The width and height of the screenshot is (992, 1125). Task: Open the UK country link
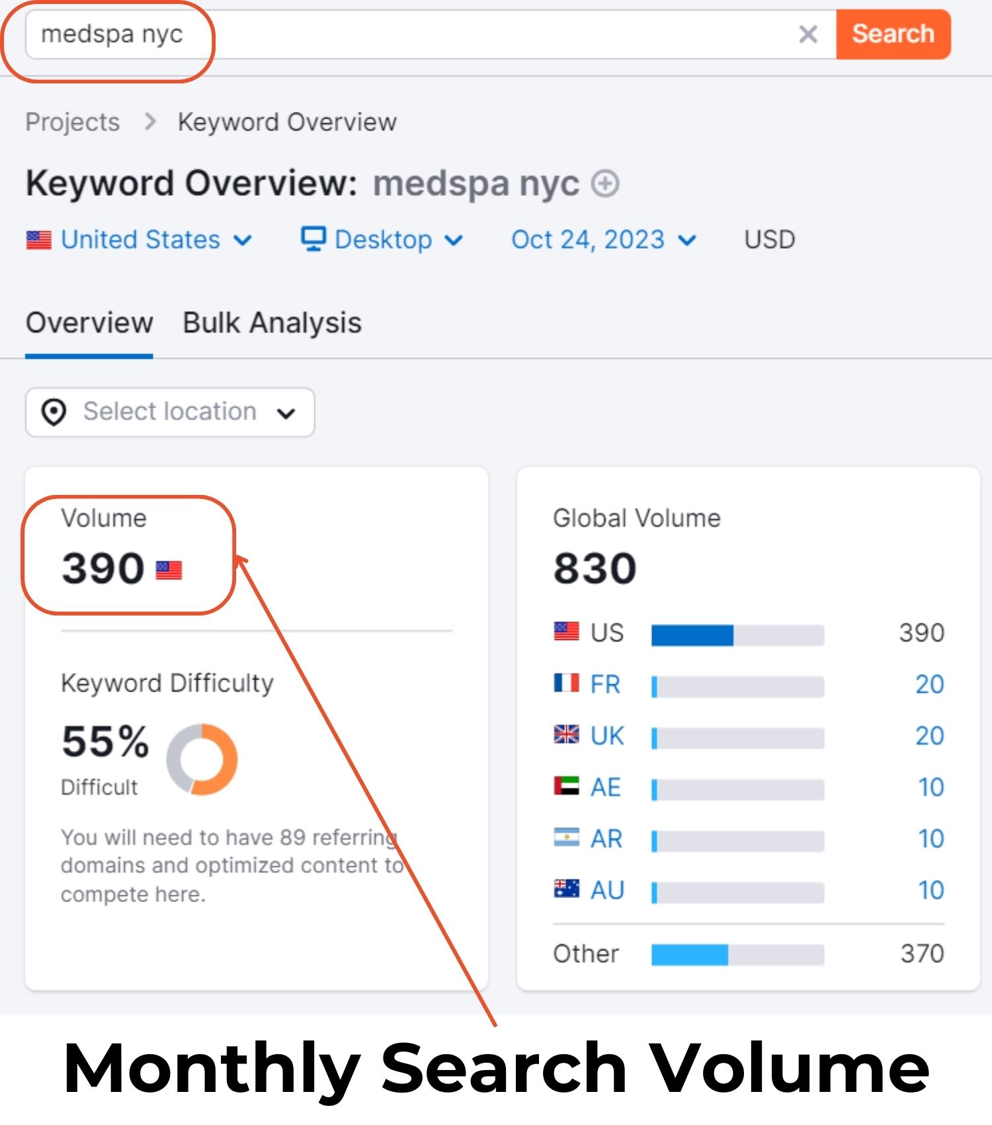coord(607,736)
